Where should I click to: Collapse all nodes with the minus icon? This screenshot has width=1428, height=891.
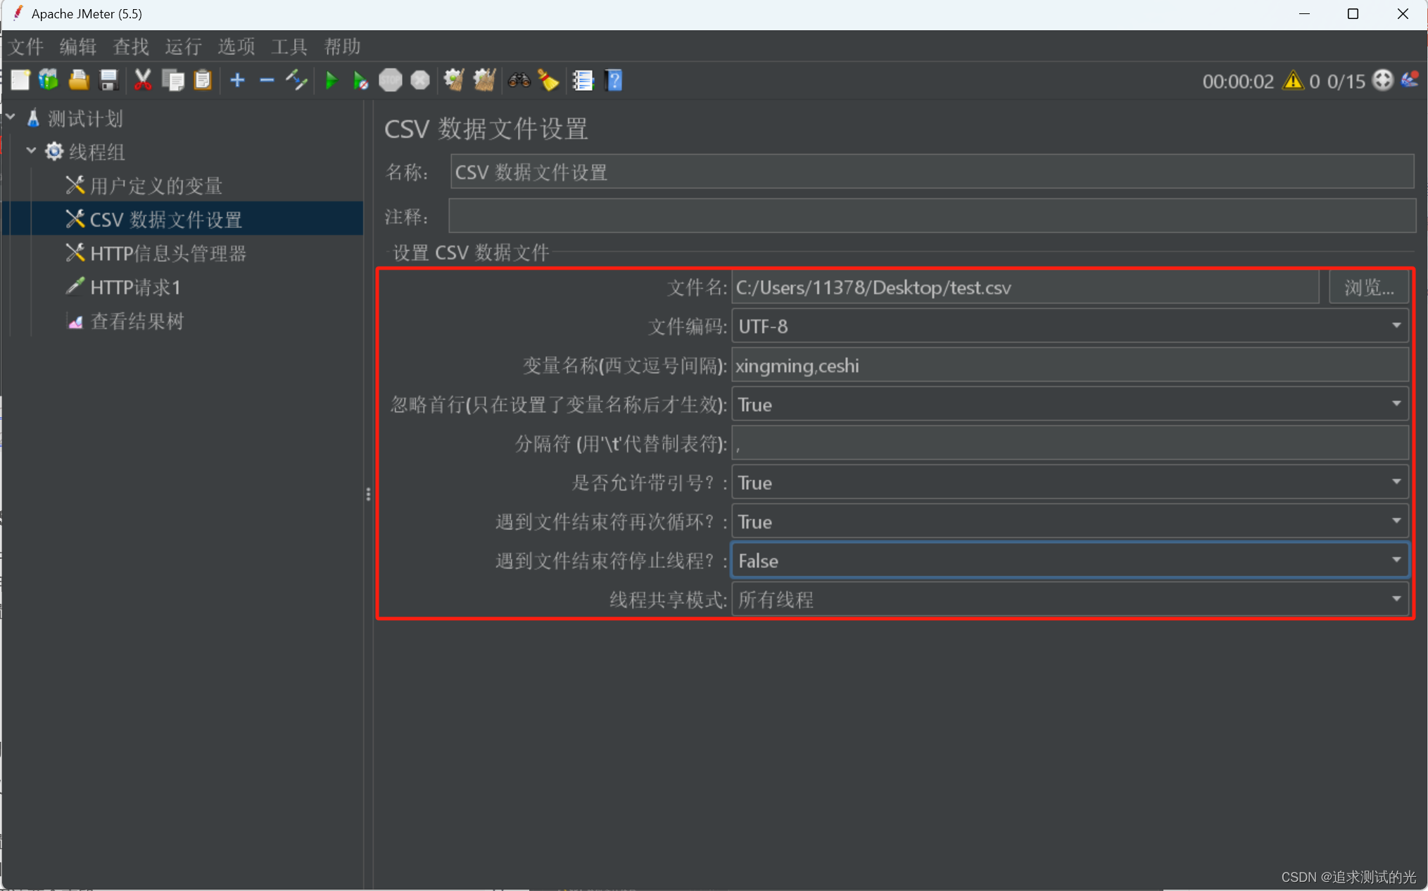267,80
